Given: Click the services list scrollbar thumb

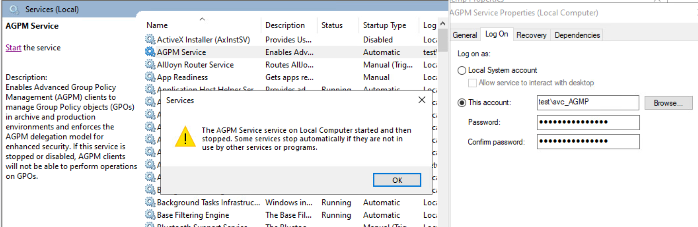Looking at the screenshot, I should coord(443,40).
